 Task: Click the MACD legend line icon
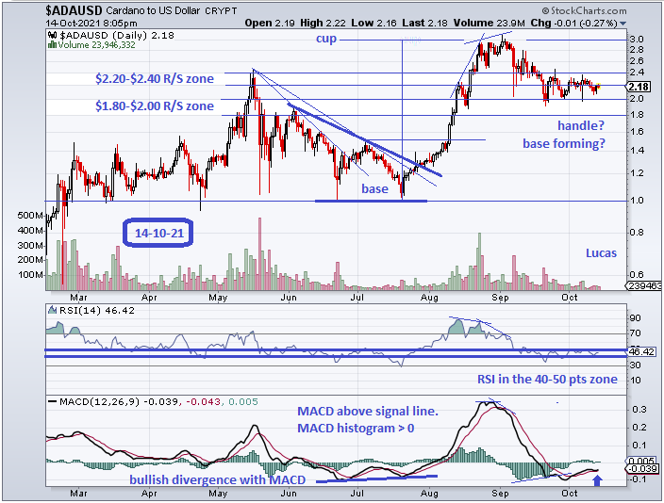[52, 401]
